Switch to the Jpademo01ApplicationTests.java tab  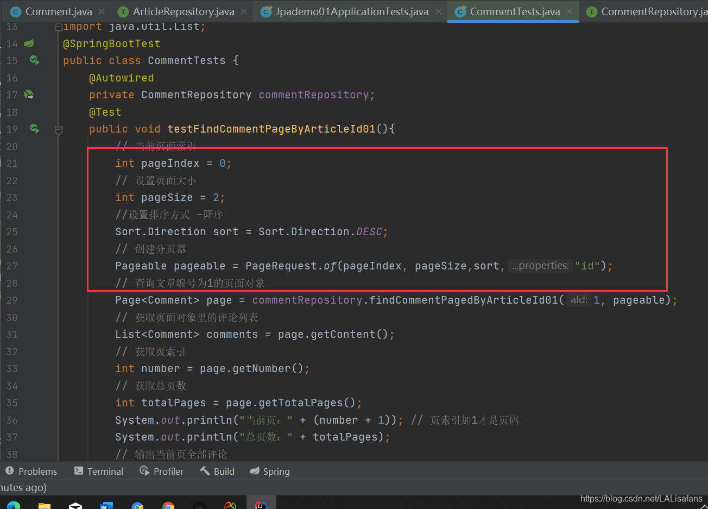pos(352,11)
